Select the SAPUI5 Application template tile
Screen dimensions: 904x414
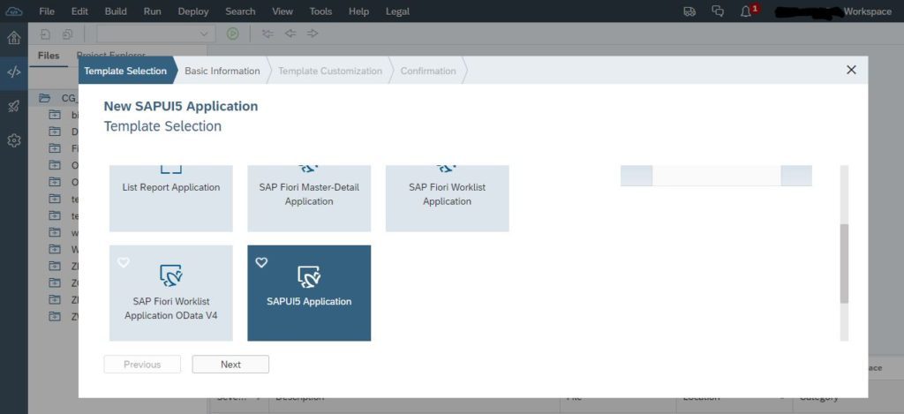(x=309, y=293)
